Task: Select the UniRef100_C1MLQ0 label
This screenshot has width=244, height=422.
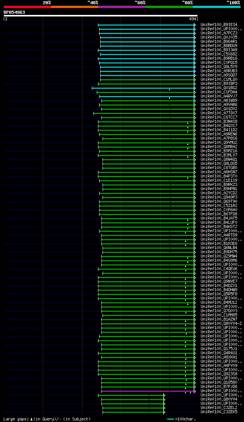Action: [219, 80]
